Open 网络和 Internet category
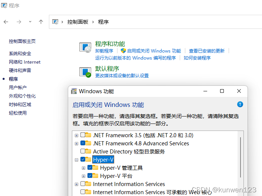The width and height of the screenshot is (262, 196). 25,62
